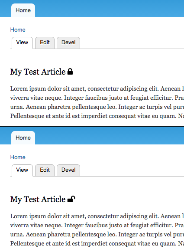This screenshot has height=252, width=184.
Task: Click the unlocked padlock icon beside title
Action: [x=71, y=199]
